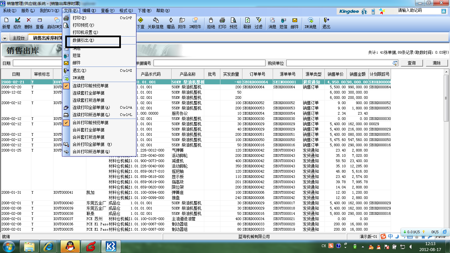Open the 我的K/3(K) menu
Image resolution: width=450 pixels, height=253 pixels.
pos(49,11)
